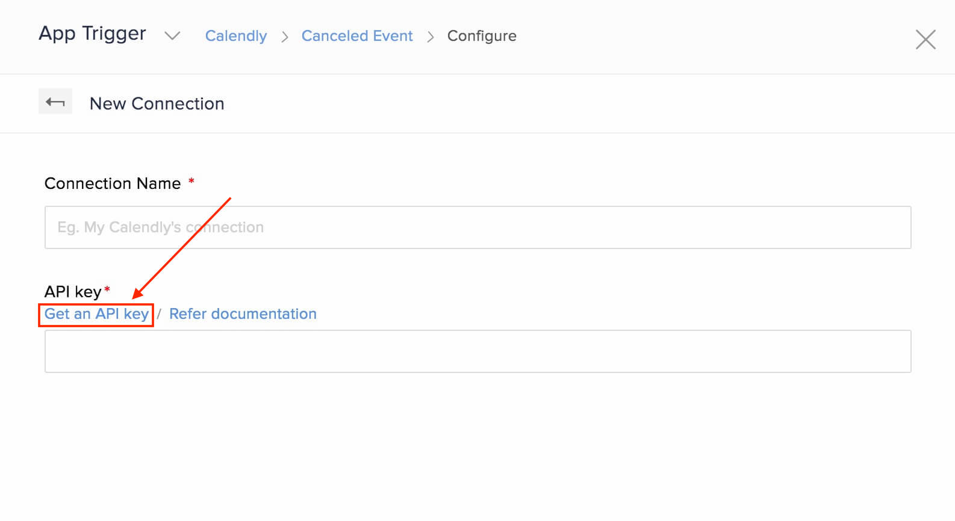Image resolution: width=955 pixels, height=521 pixels.
Task: Open the Get an API key link
Action: [96, 314]
